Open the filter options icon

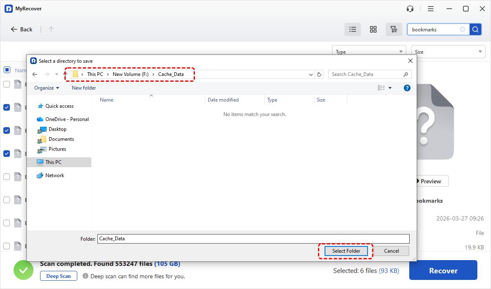pos(394,29)
